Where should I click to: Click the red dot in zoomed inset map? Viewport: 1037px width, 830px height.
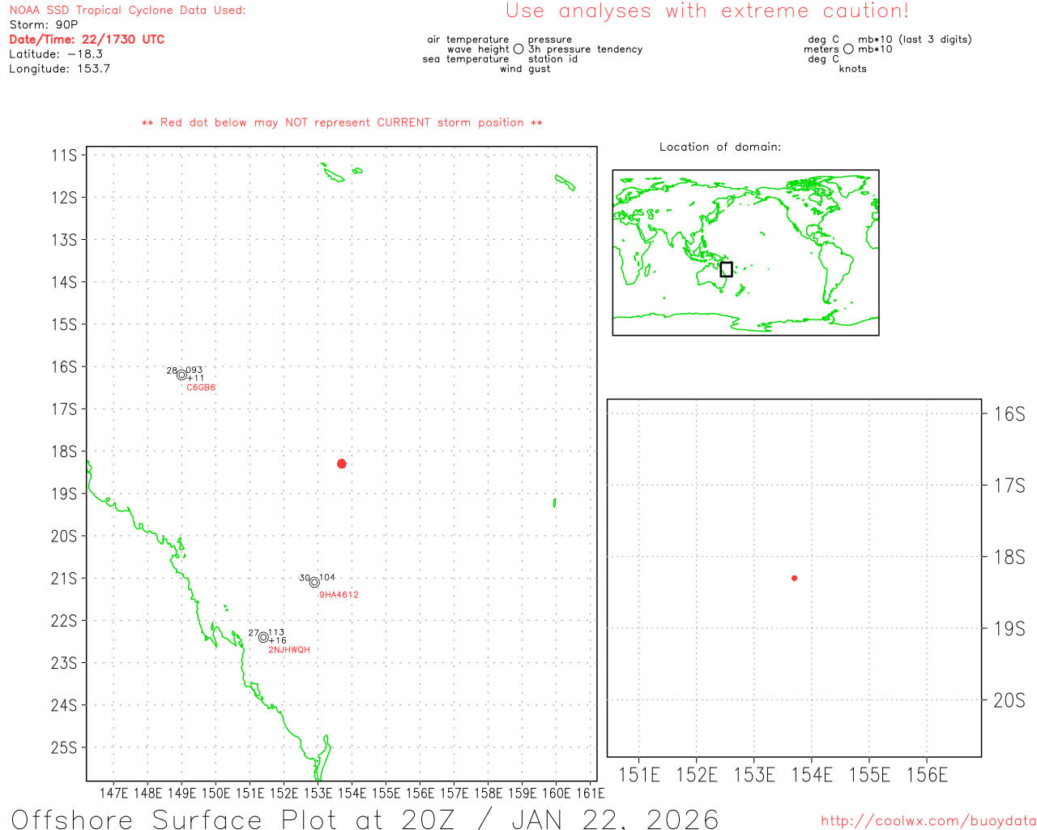(x=794, y=578)
